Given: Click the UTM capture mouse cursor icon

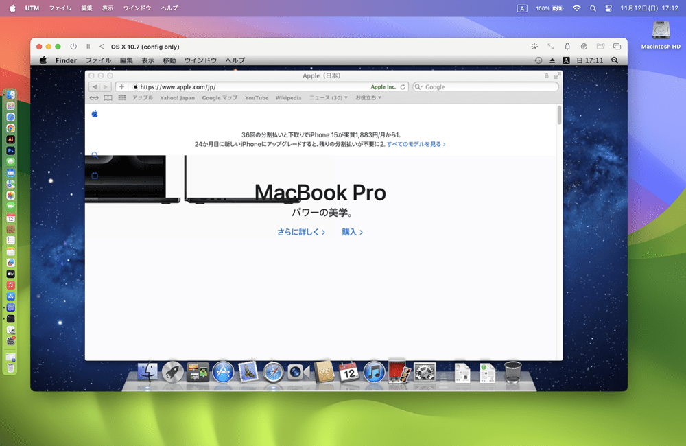Looking at the screenshot, I should pyautogui.click(x=534, y=47).
